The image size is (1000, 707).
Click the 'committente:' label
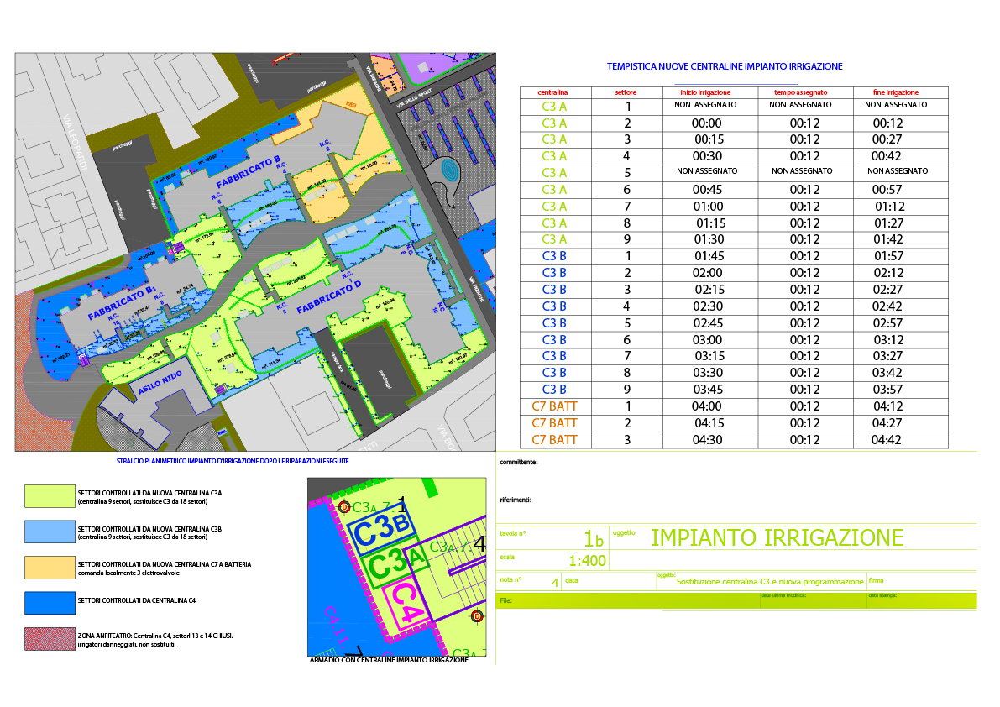point(519,462)
